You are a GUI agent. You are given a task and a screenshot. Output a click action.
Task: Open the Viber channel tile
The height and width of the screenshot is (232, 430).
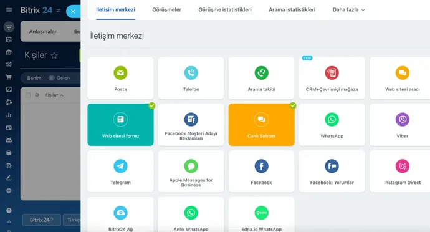click(x=402, y=125)
